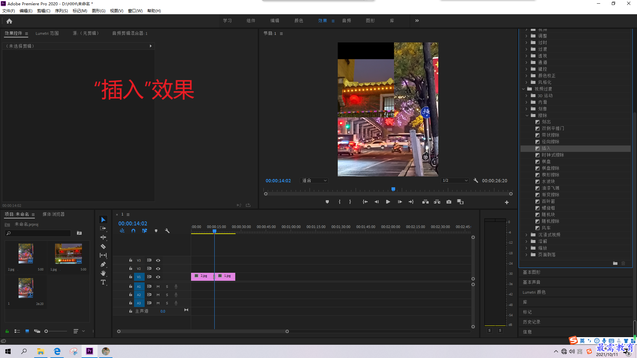Show more workspaces chevron
Screen dimensions: 637x358
coord(417,21)
